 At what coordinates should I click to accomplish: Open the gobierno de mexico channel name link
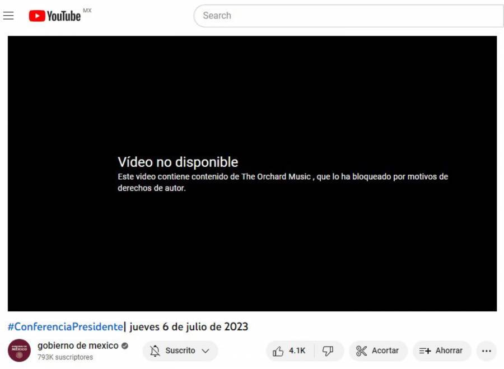(x=78, y=345)
